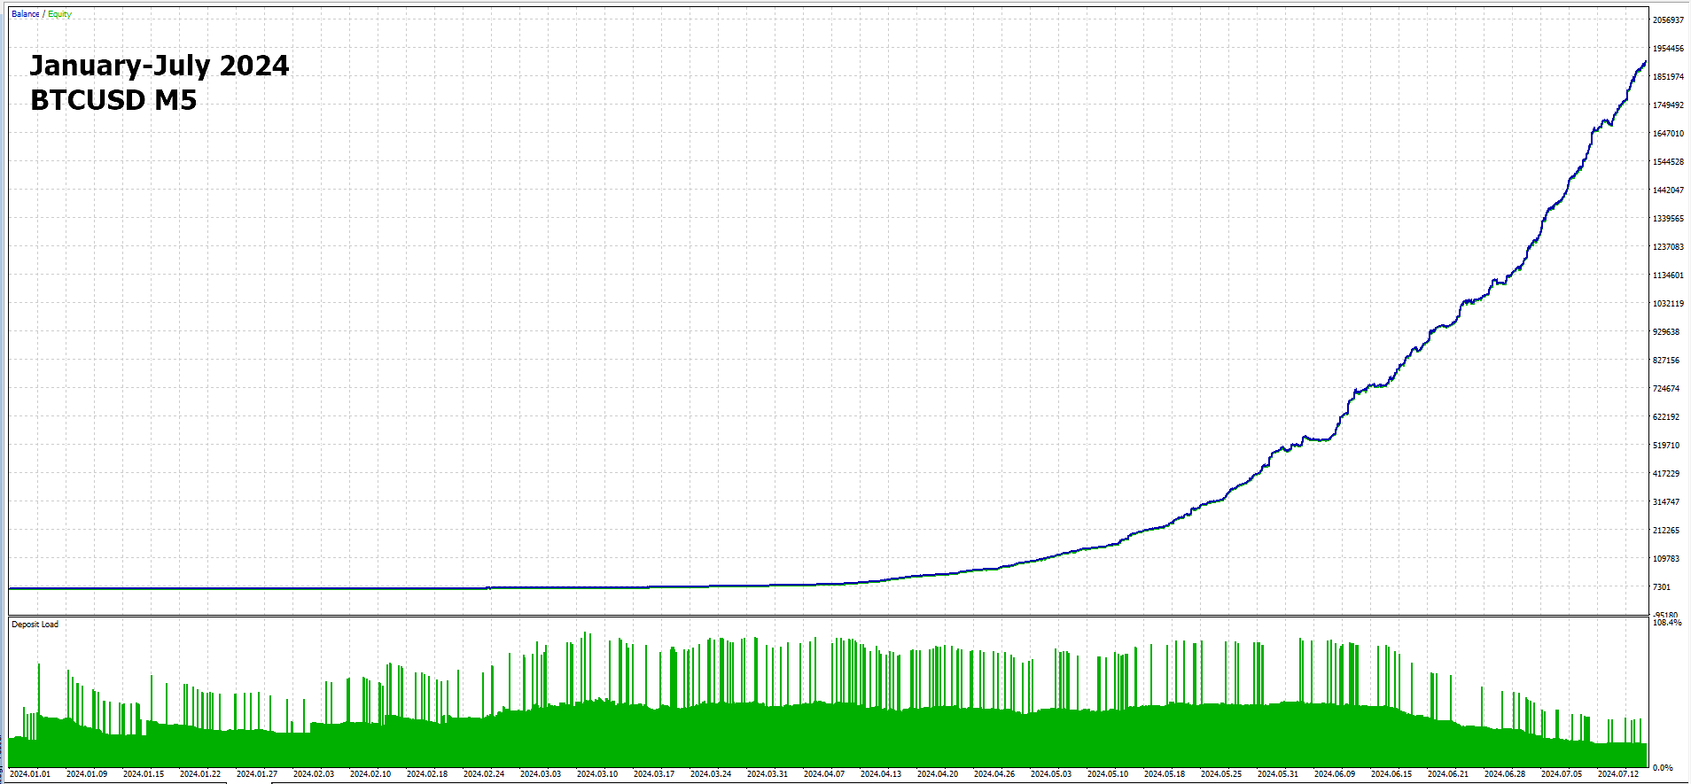Click the blue Balance legend label
Screen dimensions: 1691x784
pyautogui.click(x=25, y=14)
